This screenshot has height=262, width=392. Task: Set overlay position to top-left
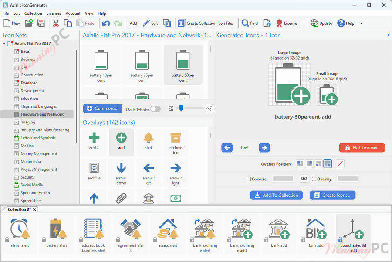(300, 164)
